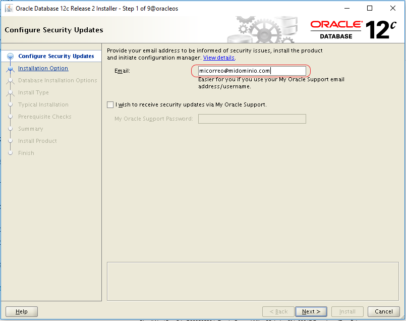Select the Typical Installation step
The height and width of the screenshot is (321, 406).
coord(43,104)
